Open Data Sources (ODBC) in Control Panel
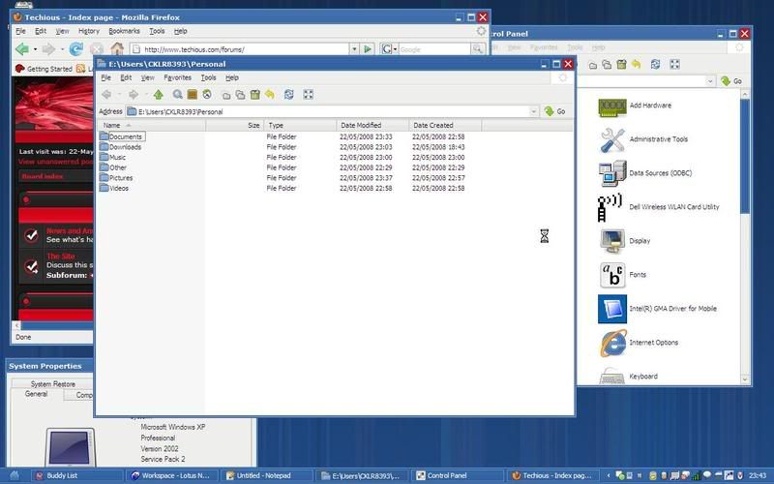Viewport: 774px width, 484px height. pyautogui.click(x=645, y=173)
